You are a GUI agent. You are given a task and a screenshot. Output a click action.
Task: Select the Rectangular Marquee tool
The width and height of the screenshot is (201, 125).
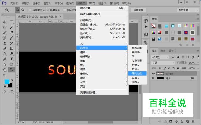(11, 22)
